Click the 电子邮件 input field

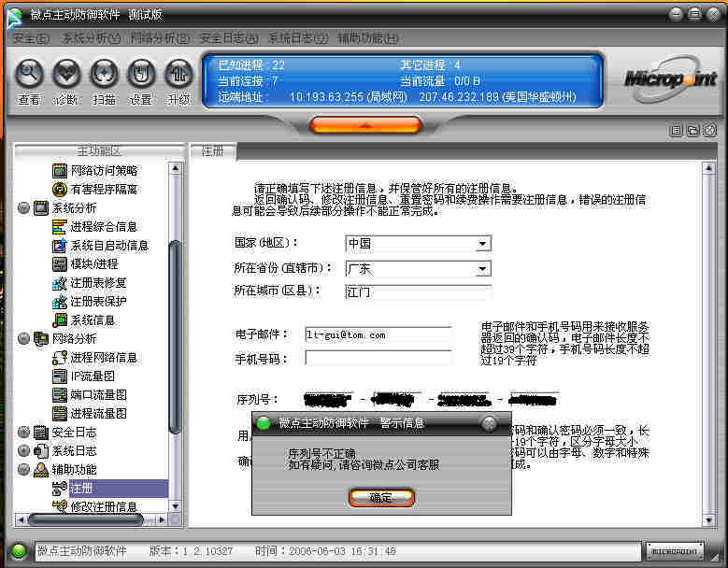(x=378, y=334)
